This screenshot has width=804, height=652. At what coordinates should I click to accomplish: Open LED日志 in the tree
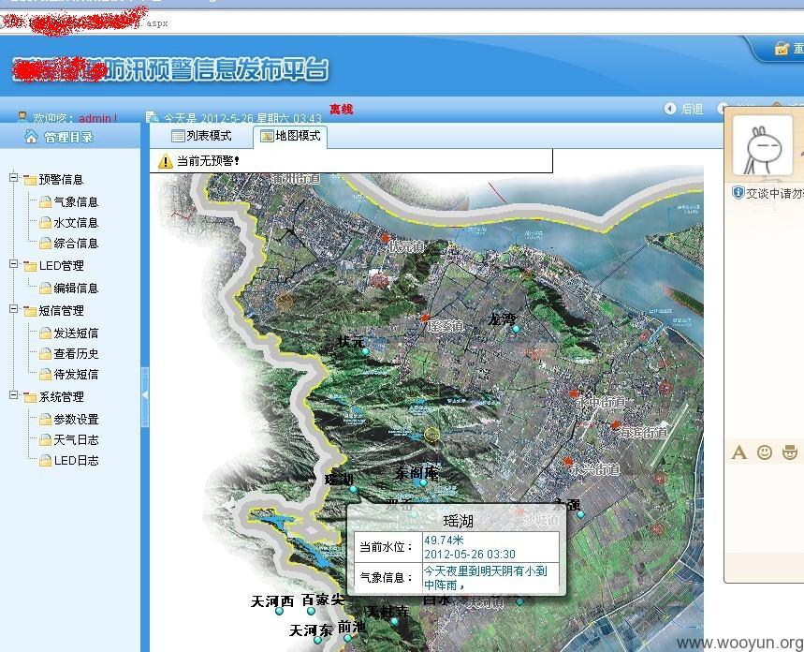tap(76, 461)
